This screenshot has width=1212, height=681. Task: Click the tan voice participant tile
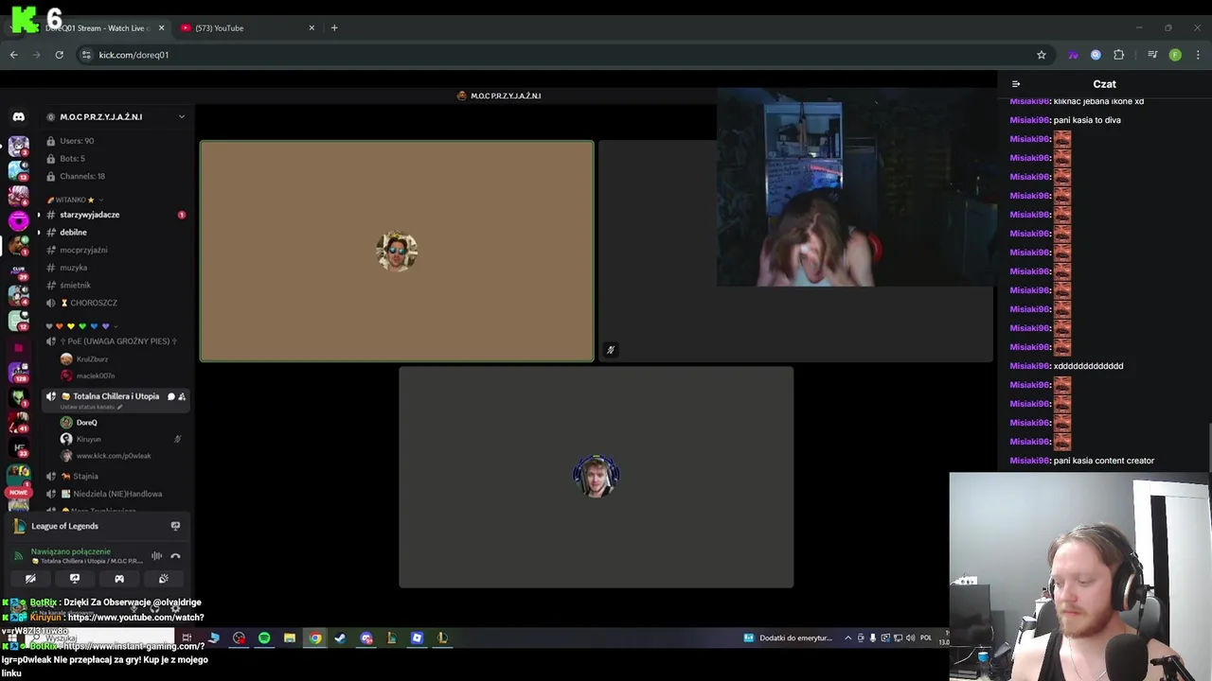[397, 252]
